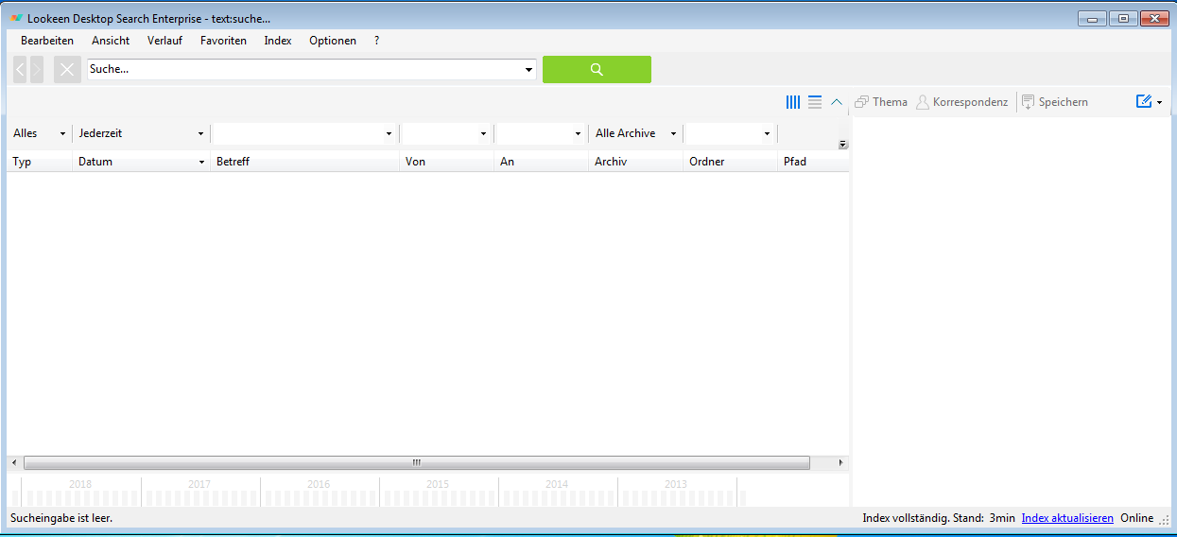This screenshot has height=537, width=1177.
Task: Select 2015 in the timeline
Action: tap(438, 484)
